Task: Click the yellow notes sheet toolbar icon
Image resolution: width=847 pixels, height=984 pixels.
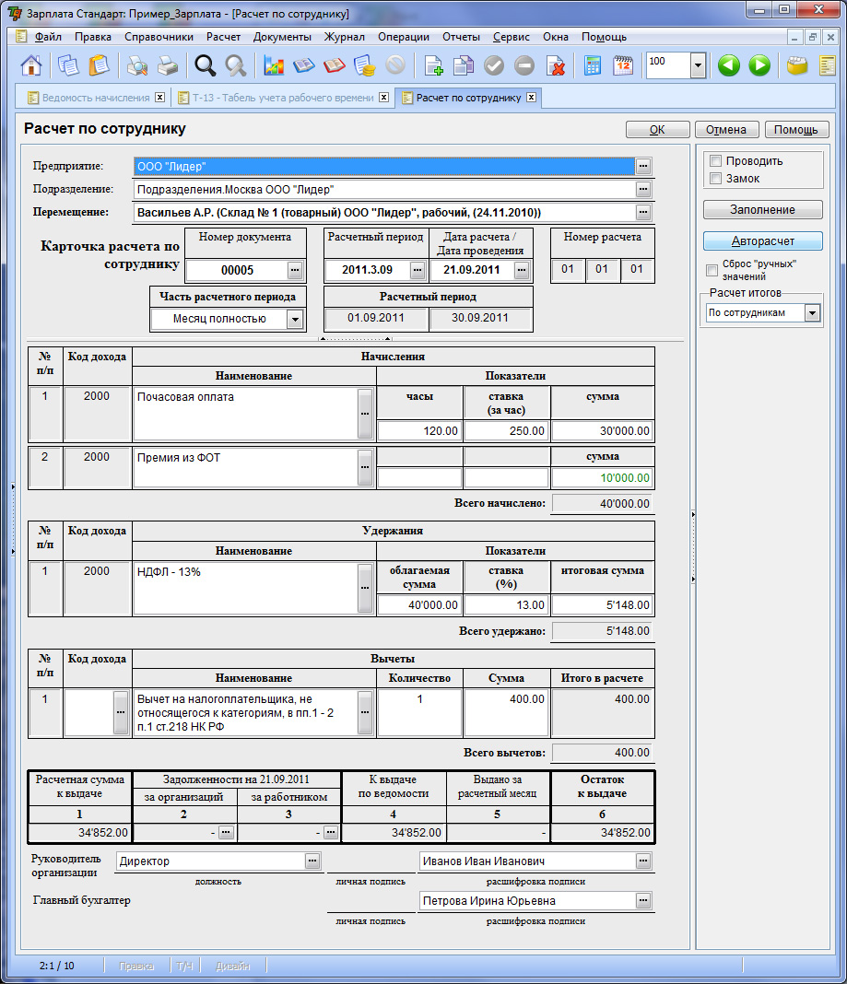Action: (x=828, y=65)
